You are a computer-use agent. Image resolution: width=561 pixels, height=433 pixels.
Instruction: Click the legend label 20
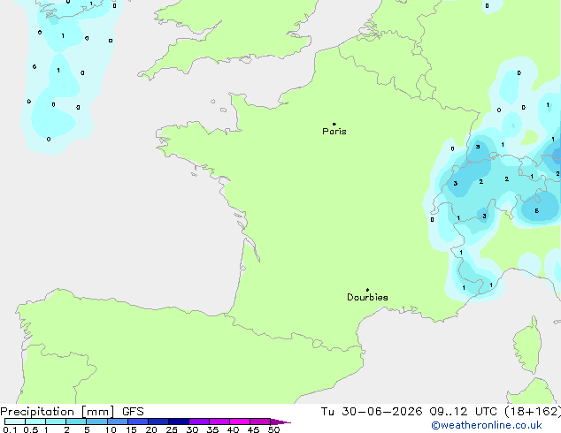pyautogui.click(x=151, y=429)
